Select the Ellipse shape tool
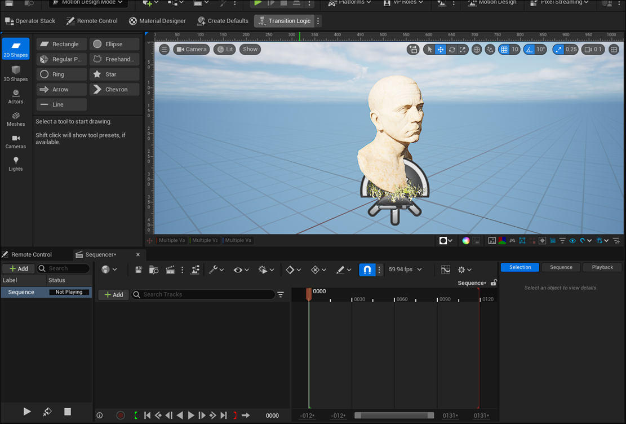This screenshot has width=626, height=424. (114, 44)
